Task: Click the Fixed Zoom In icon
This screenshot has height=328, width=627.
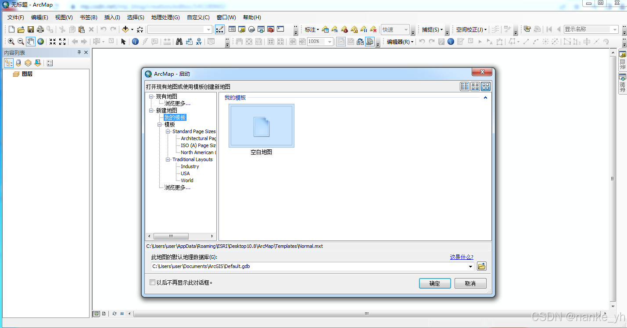Action: [x=53, y=42]
